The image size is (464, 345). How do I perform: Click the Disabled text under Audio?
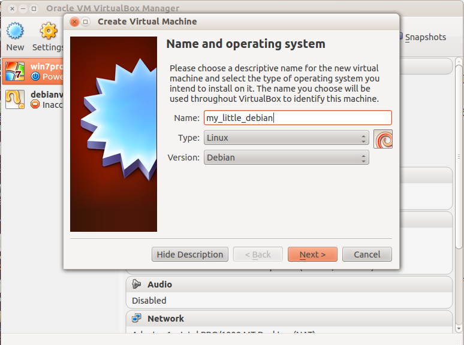click(x=149, y=300)
